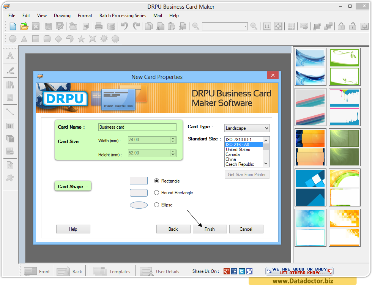This screenshot has height=285, width=372.
Task: Click the locked padlock toolbar icon
Action: click(341, 26)
